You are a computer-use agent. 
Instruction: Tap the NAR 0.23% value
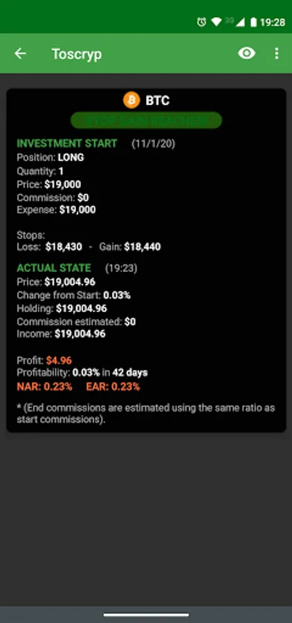44,386
